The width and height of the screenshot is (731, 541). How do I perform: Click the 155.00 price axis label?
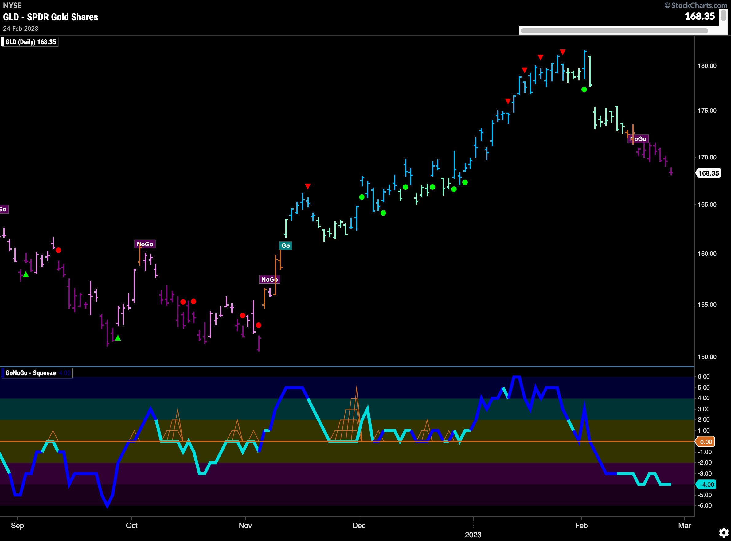click(707, 305)
